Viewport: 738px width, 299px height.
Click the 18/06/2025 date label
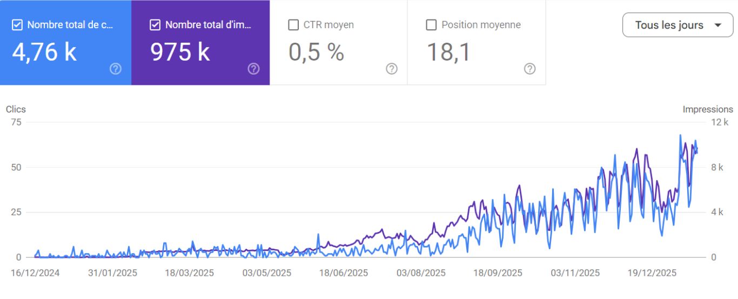344,273
